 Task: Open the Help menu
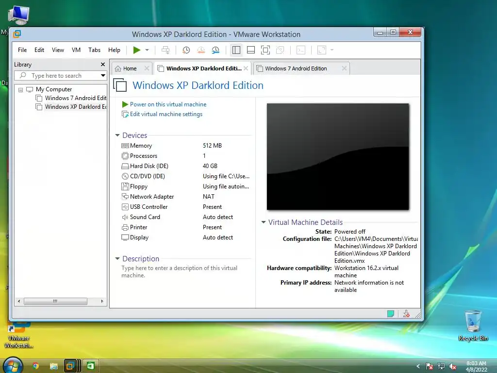tap(114, 50)
